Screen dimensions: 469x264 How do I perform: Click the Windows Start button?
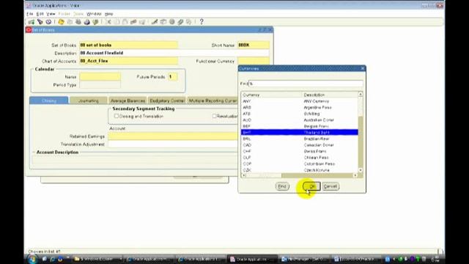(x=32, y=259)
